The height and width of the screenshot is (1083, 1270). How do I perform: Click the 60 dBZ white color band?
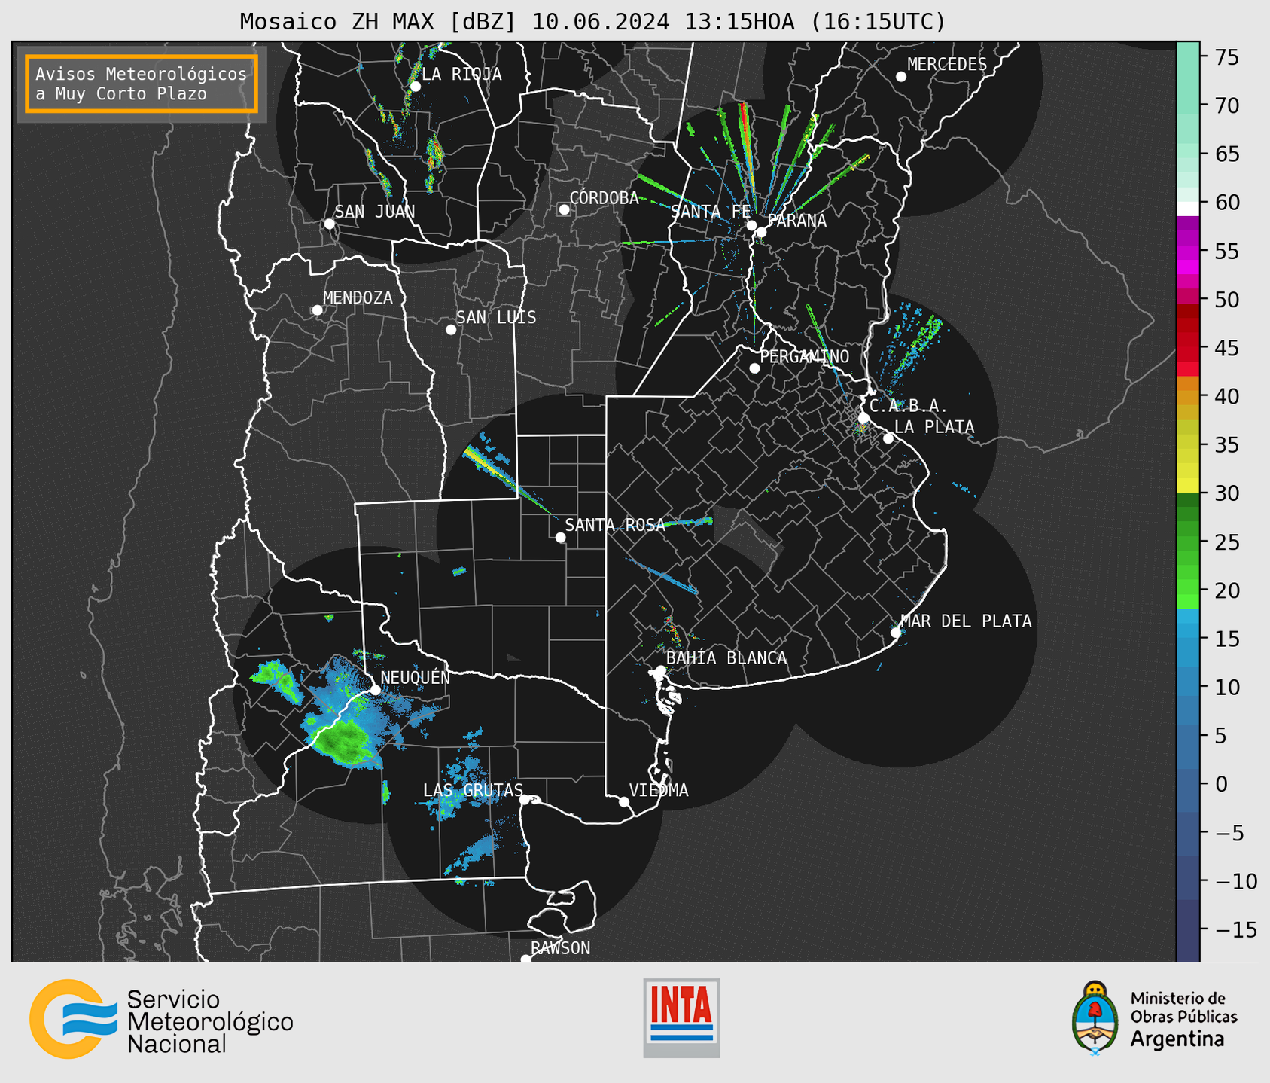[1188, 209]
